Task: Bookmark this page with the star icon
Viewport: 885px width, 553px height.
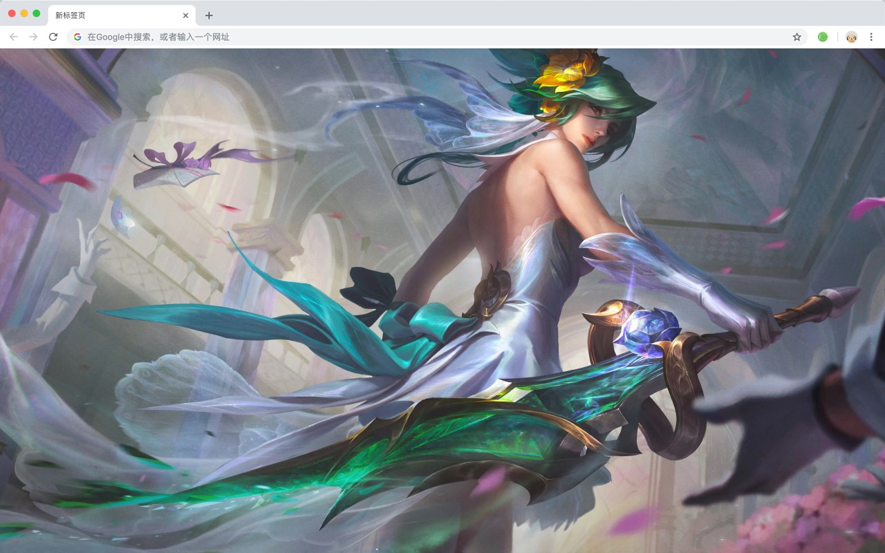Action: click(x=796, y=37)
